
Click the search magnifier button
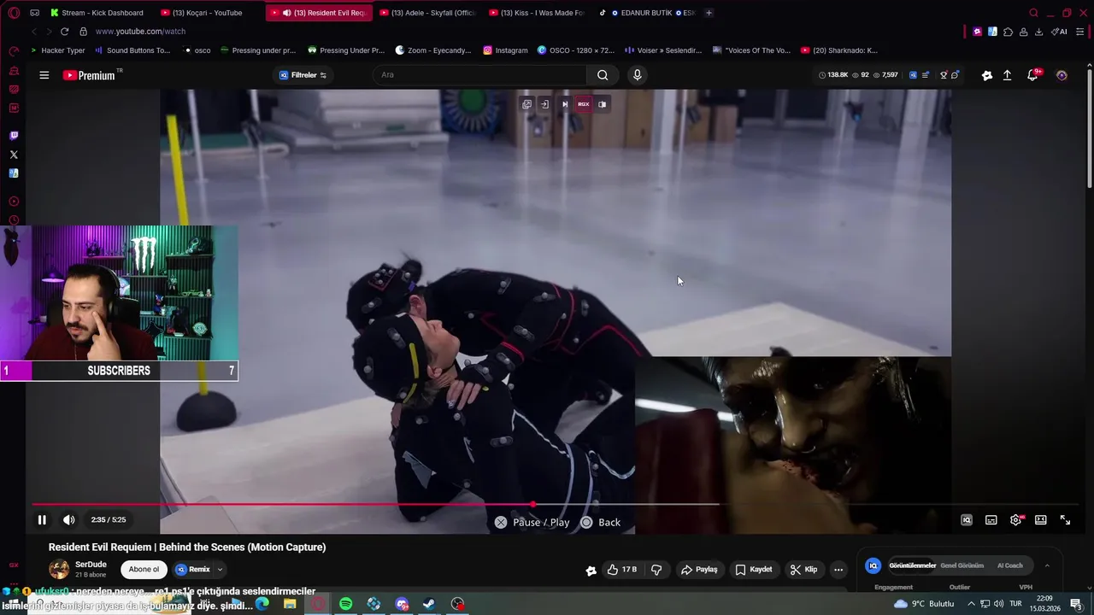[x=603, y=75]
